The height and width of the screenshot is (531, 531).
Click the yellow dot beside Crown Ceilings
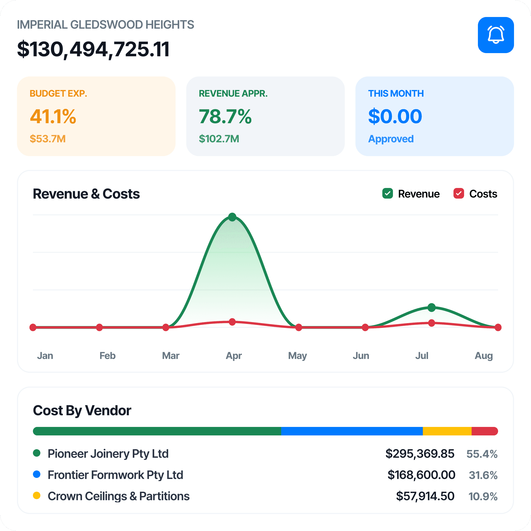pyautogui.click(x=37, y=495)
